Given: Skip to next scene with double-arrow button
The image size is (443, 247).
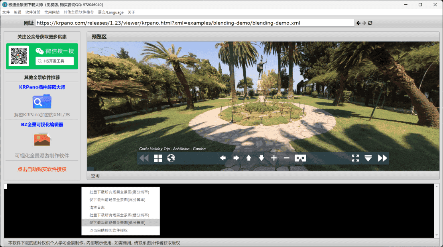Looking at the screenshot, I should coord(382,158).
